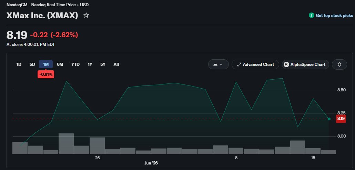This screenshot has width=355, height=170.
Task: Click the 8.00 y-axis label
Action: pos(342,136)
